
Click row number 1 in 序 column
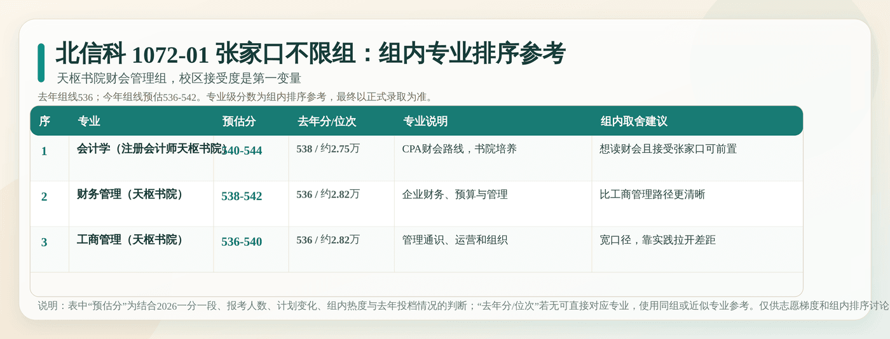tap(44, 151)
